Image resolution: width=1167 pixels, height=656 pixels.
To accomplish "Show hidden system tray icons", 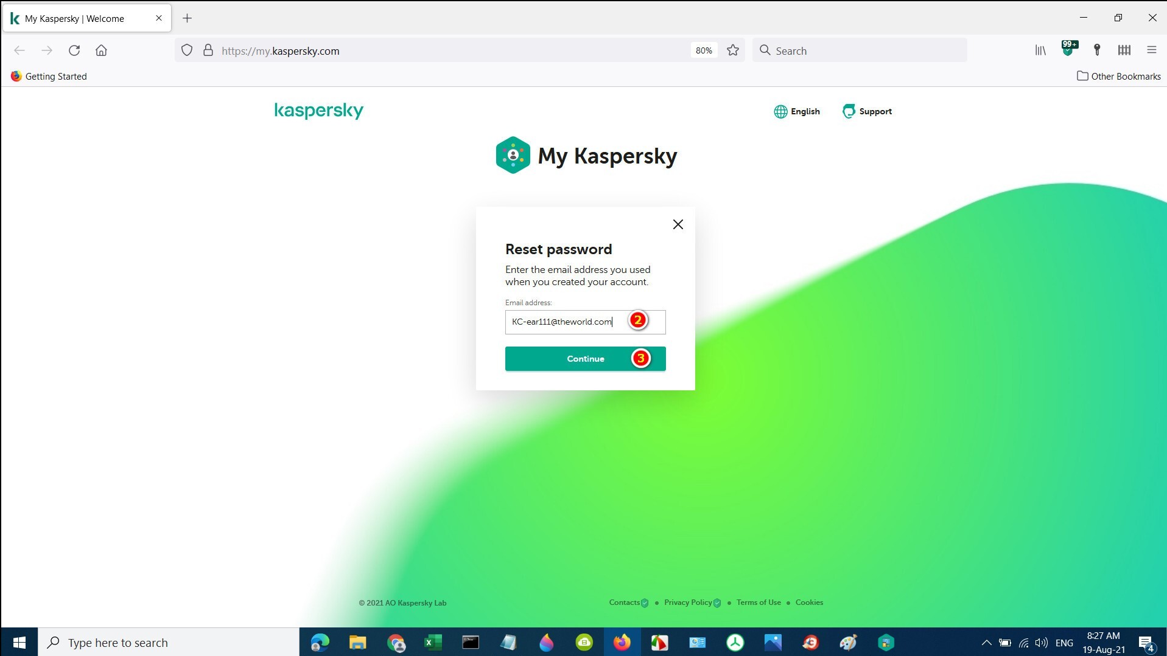I will (986, 643).
